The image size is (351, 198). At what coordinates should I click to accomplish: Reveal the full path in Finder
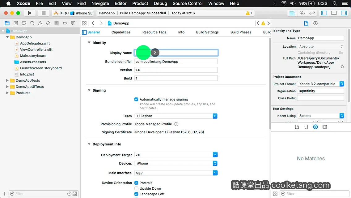coord(342,67)
